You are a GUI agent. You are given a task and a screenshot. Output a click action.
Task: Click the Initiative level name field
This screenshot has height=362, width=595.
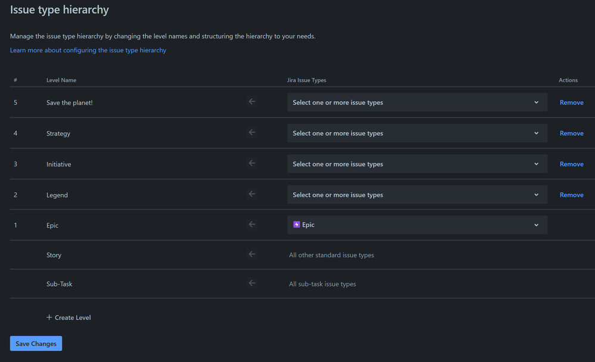point(59,164)
